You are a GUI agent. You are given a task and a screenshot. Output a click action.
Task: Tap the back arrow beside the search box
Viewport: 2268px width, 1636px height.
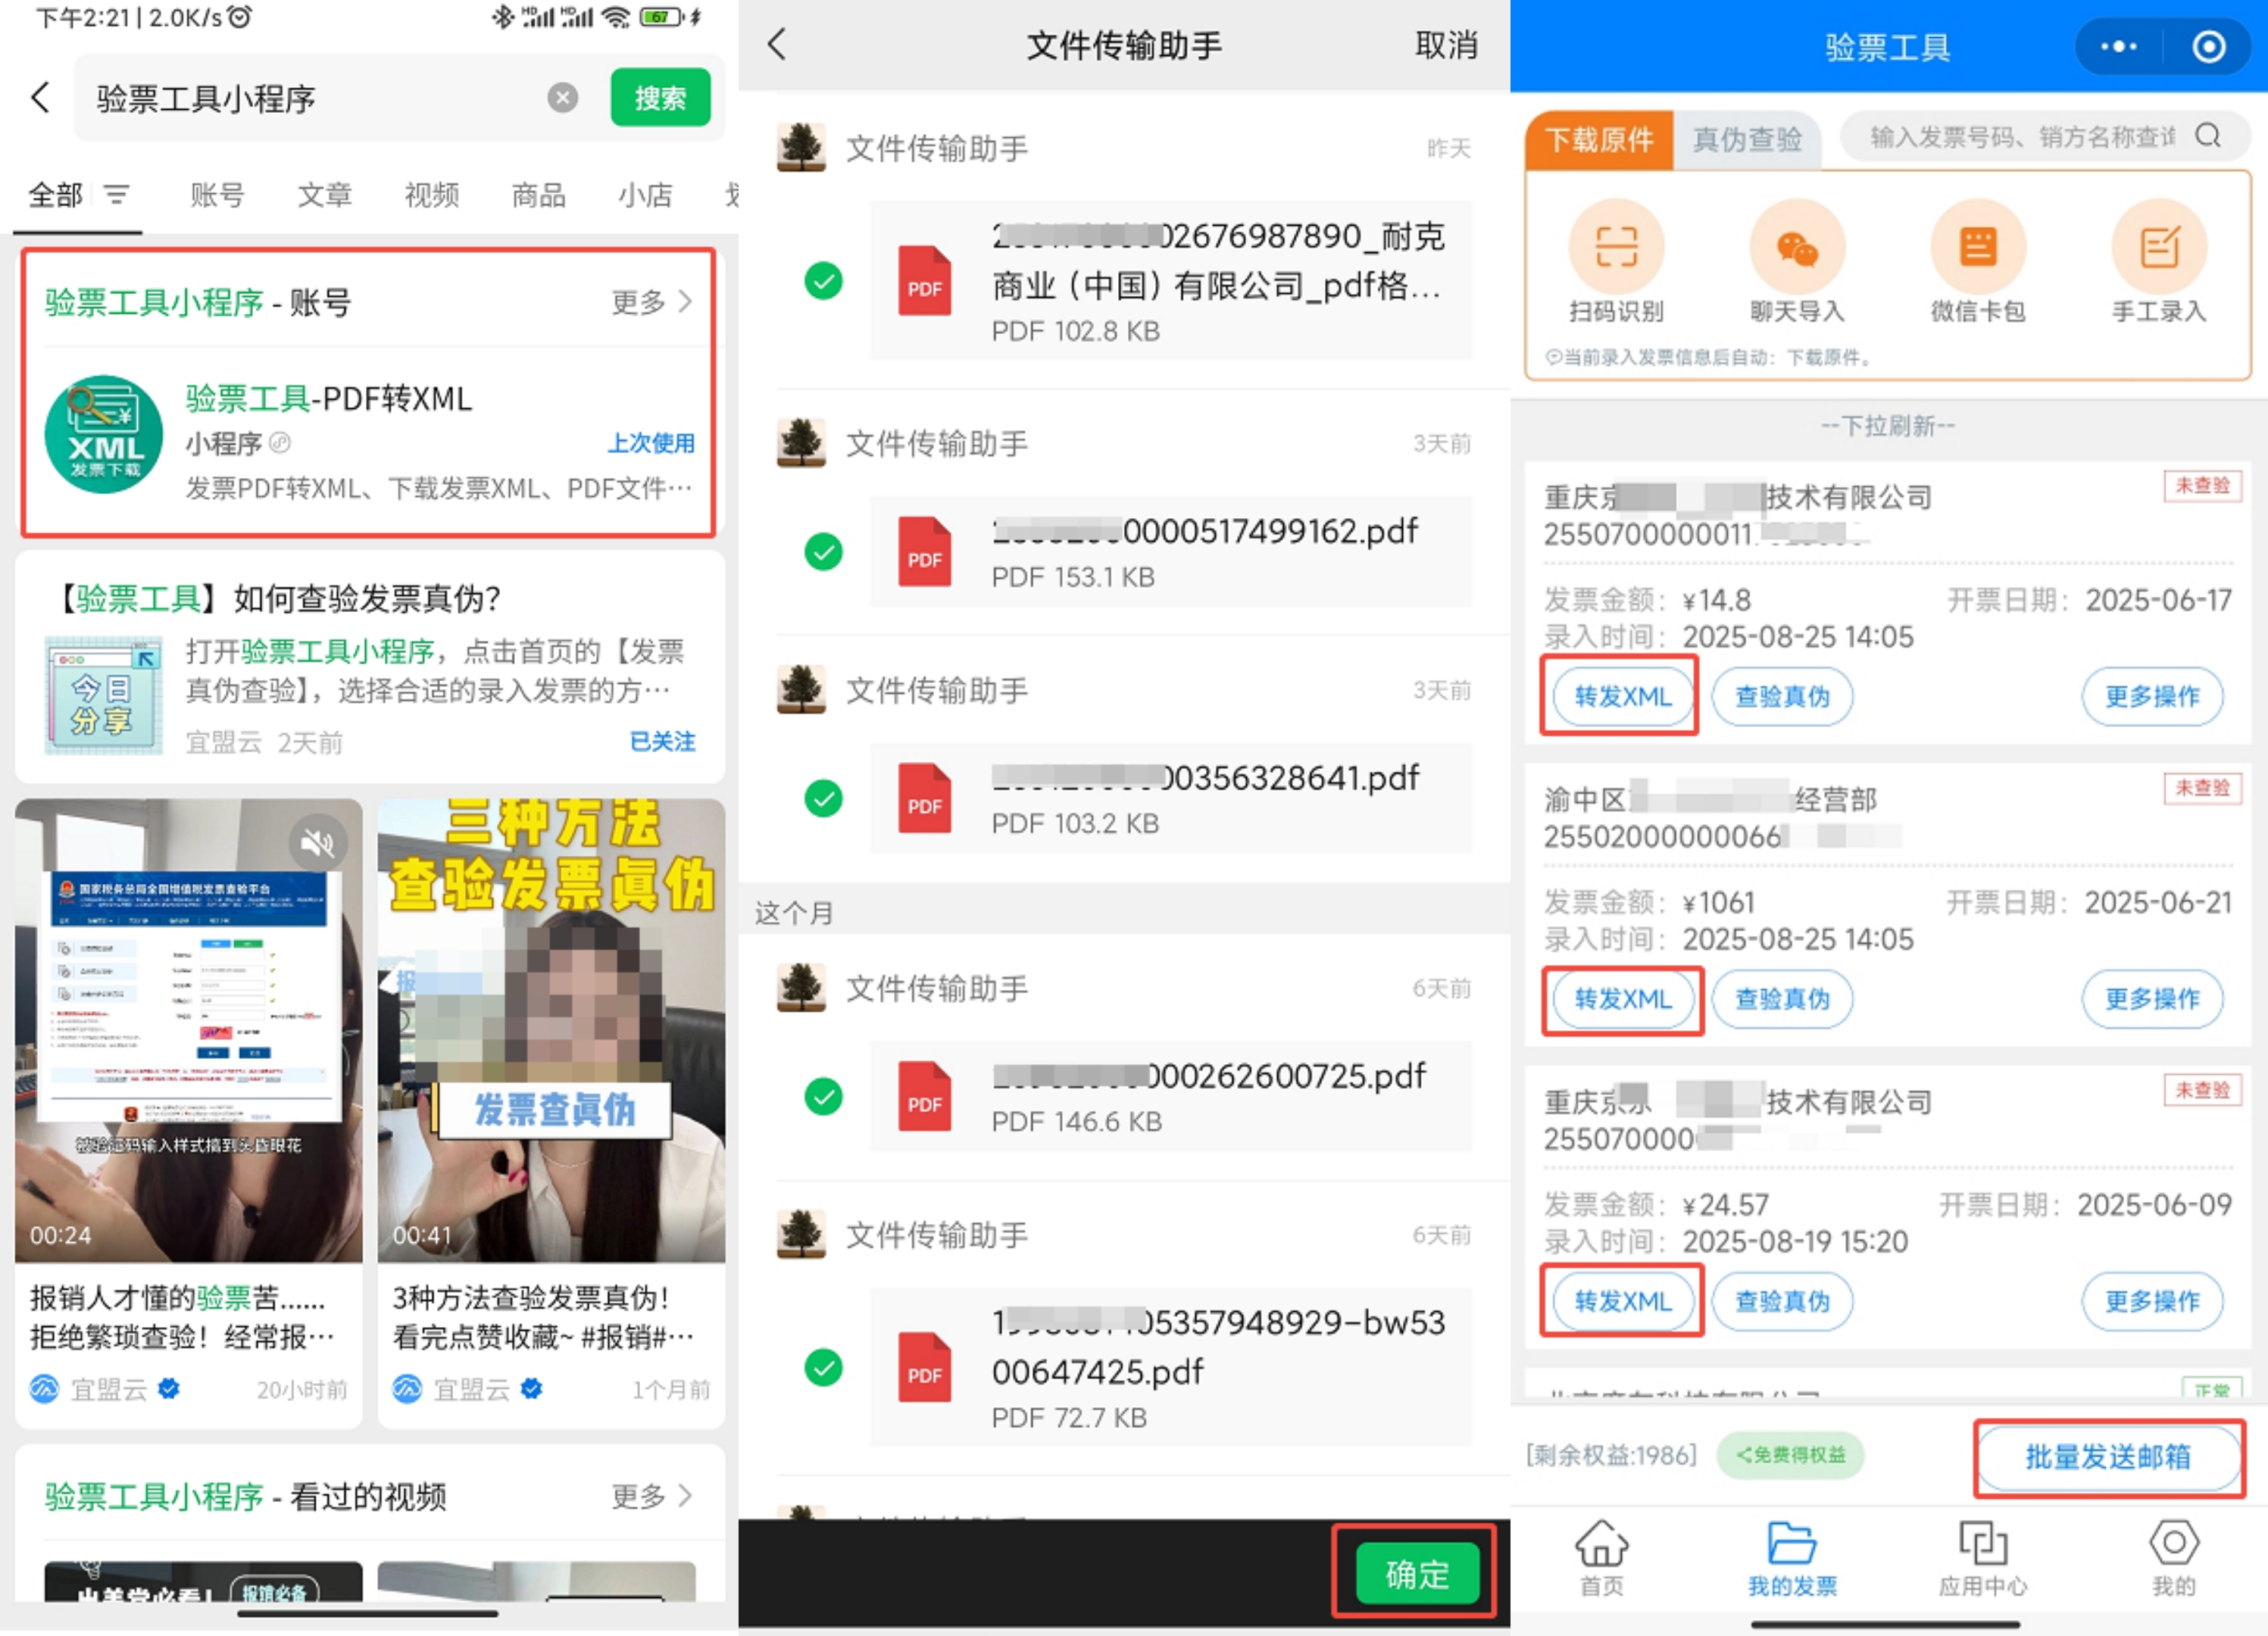point(40,98)
